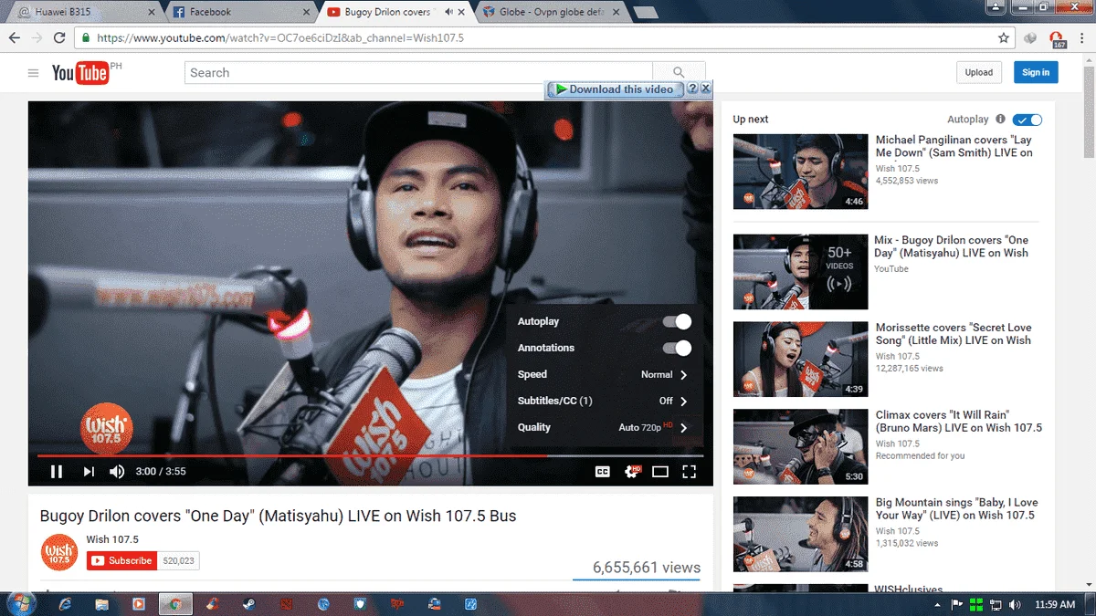Switch player to theater mode
This screenshot has height=616, width=1096.
coord(660,472)
